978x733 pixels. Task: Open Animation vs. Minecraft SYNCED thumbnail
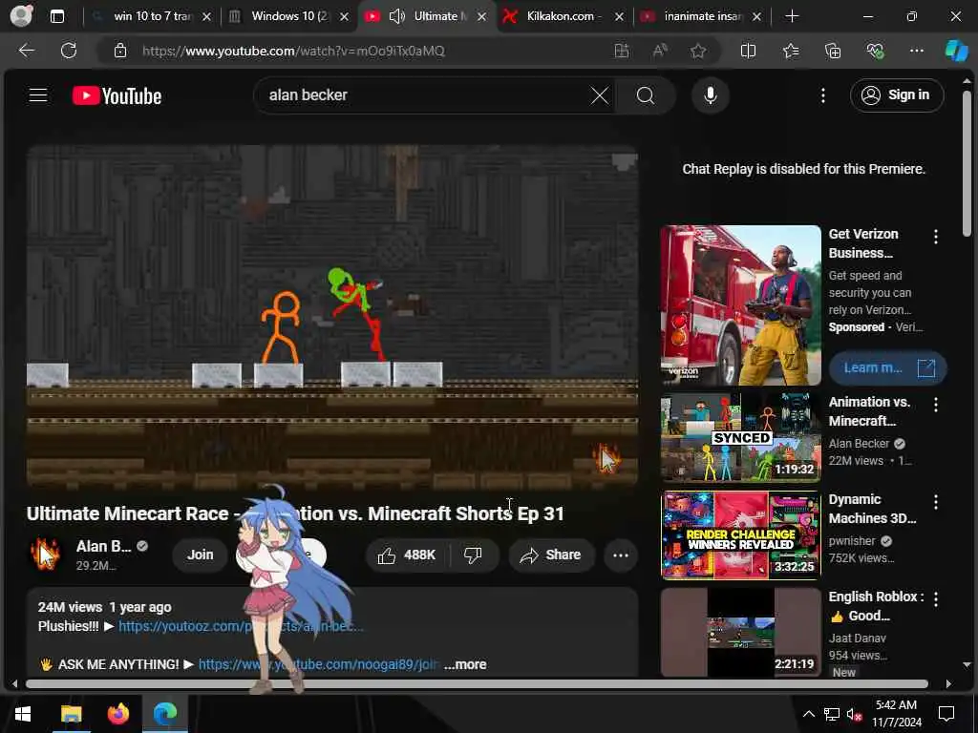click(740, 437)
